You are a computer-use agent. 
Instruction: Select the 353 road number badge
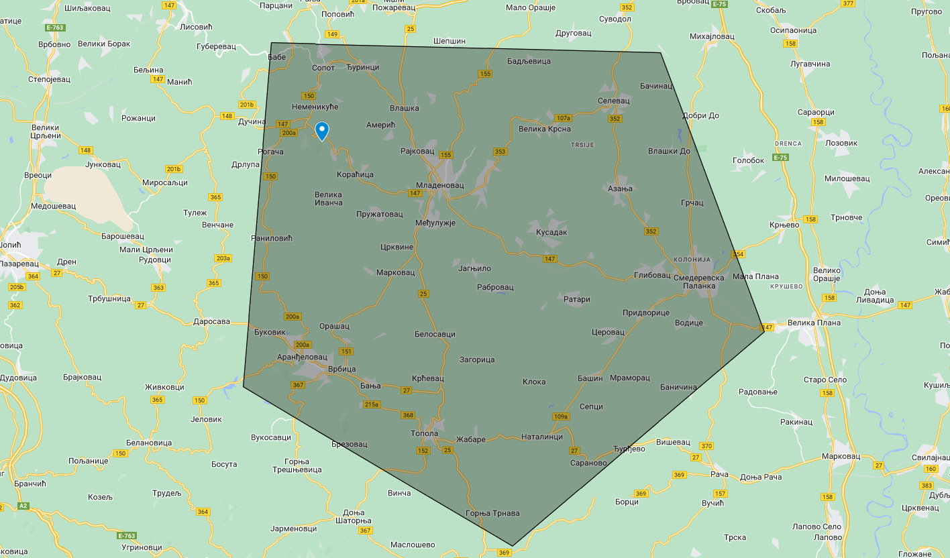click(500, 152)
